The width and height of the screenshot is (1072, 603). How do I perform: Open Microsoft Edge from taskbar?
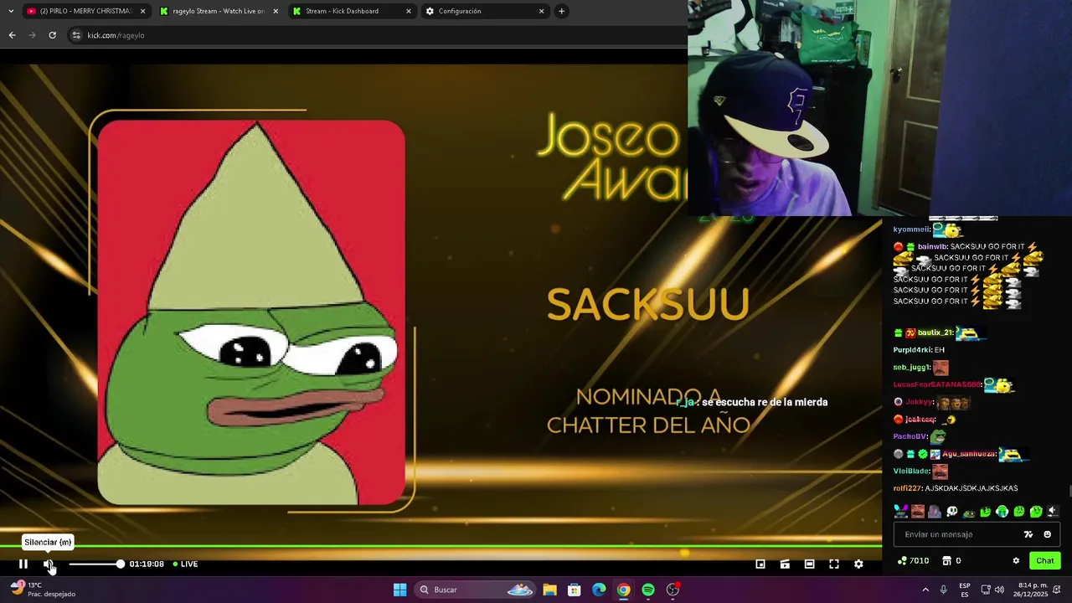pos(599,590)
